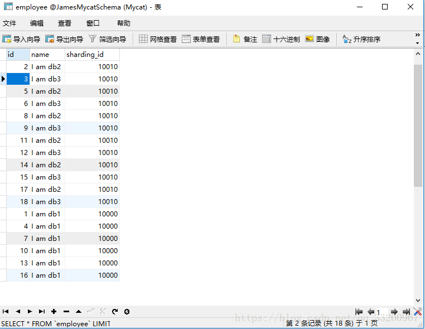
Task: Click the vertical scrollbar thumb
Action: 418,125
